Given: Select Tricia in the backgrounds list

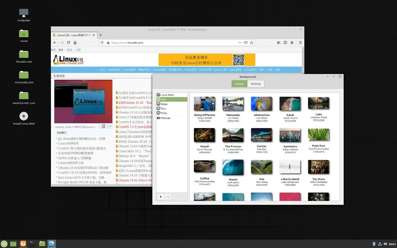Looking at the screenshot, I should click(x=172, y=113).
